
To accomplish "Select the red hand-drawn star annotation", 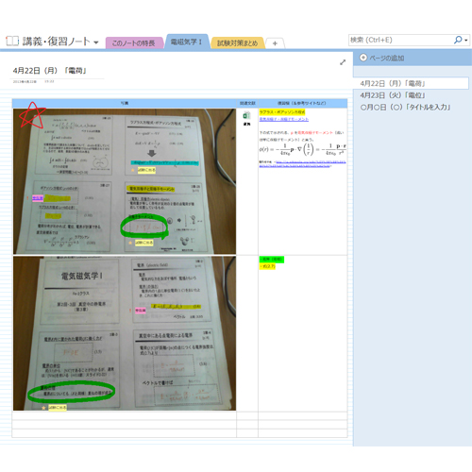I will point(32,115).
